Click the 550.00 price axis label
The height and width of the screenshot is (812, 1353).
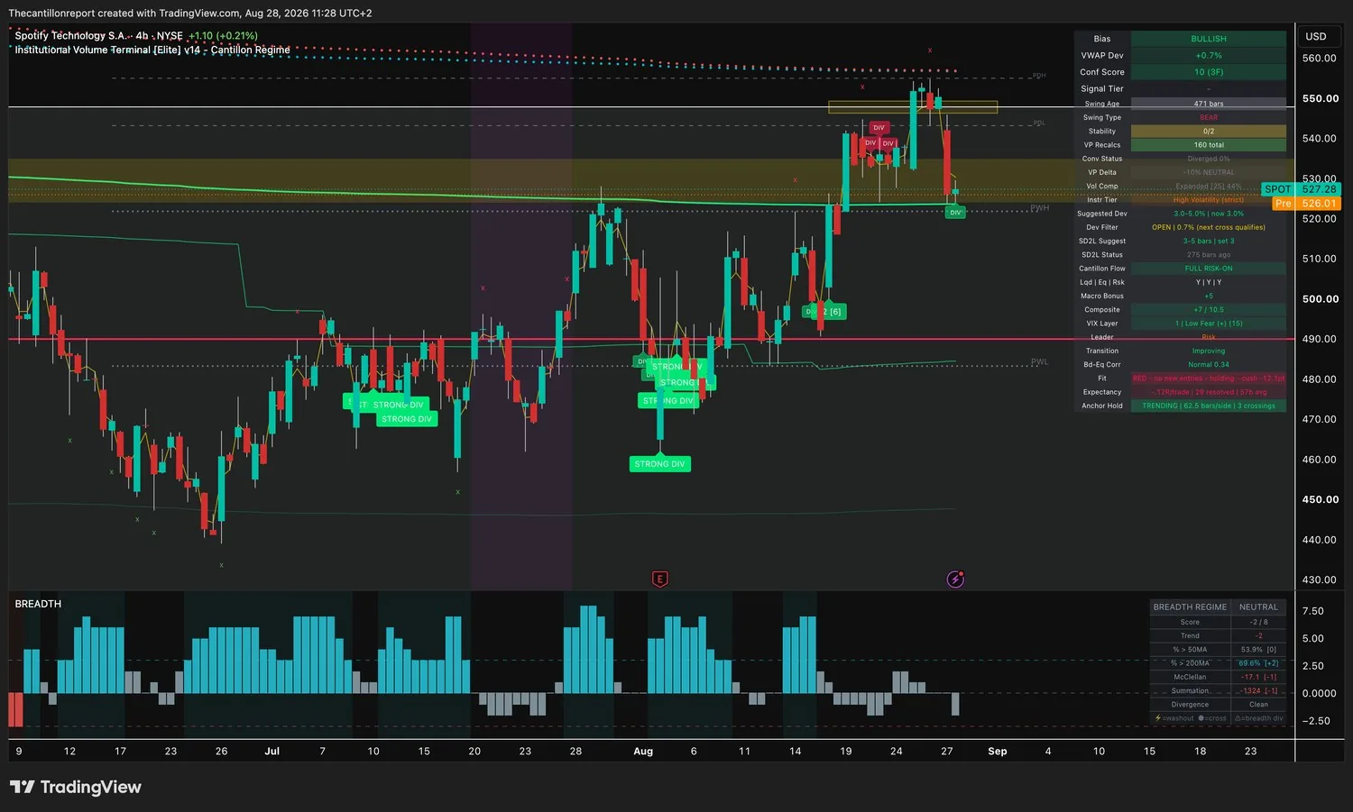coord(1320,98)
